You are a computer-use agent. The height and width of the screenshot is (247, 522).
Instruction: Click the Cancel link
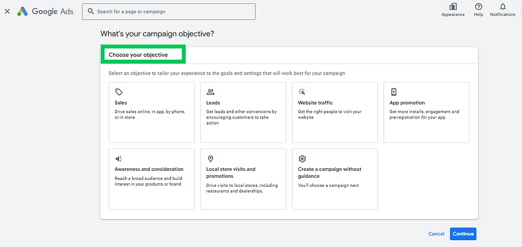coord(436,234)
